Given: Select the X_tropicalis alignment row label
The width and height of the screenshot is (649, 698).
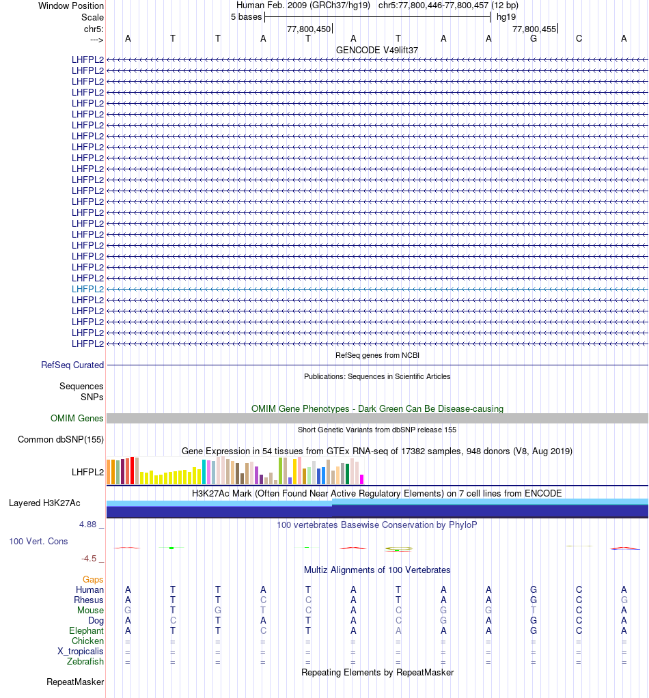Looking at the screenshot, I should (80, 652).
